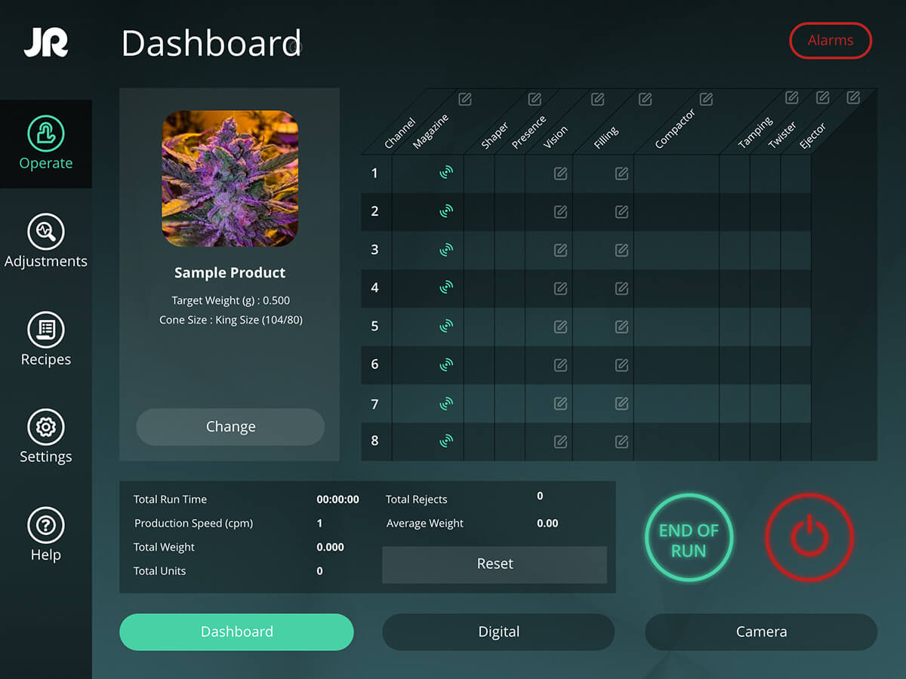Viewport: 906px width, 679px height.
Task: Open the Recipes section
Action: (46, 340)
